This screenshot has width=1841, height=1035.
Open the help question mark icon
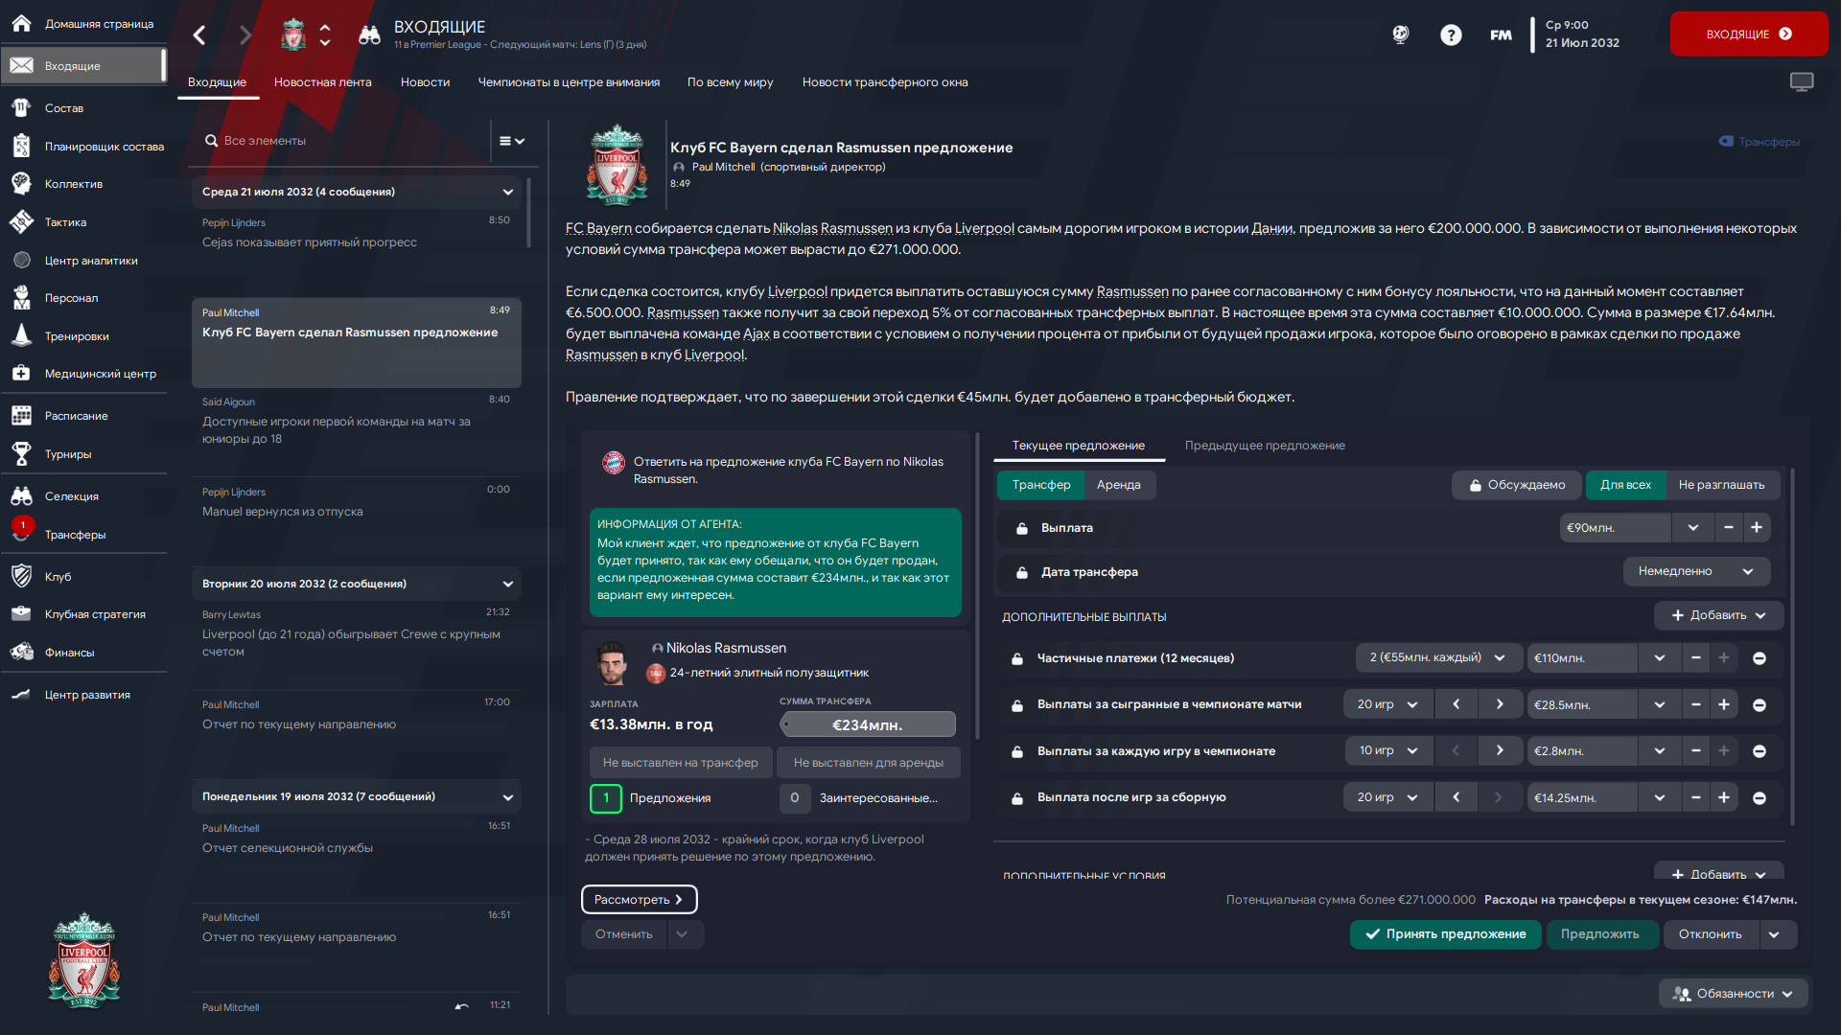pyautogui.click(x=1451, y=35)
